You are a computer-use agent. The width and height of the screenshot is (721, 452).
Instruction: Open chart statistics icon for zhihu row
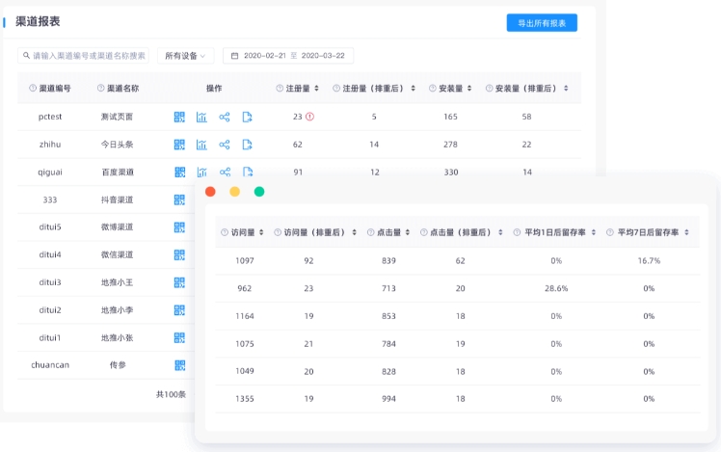click(x=201, y=145)
